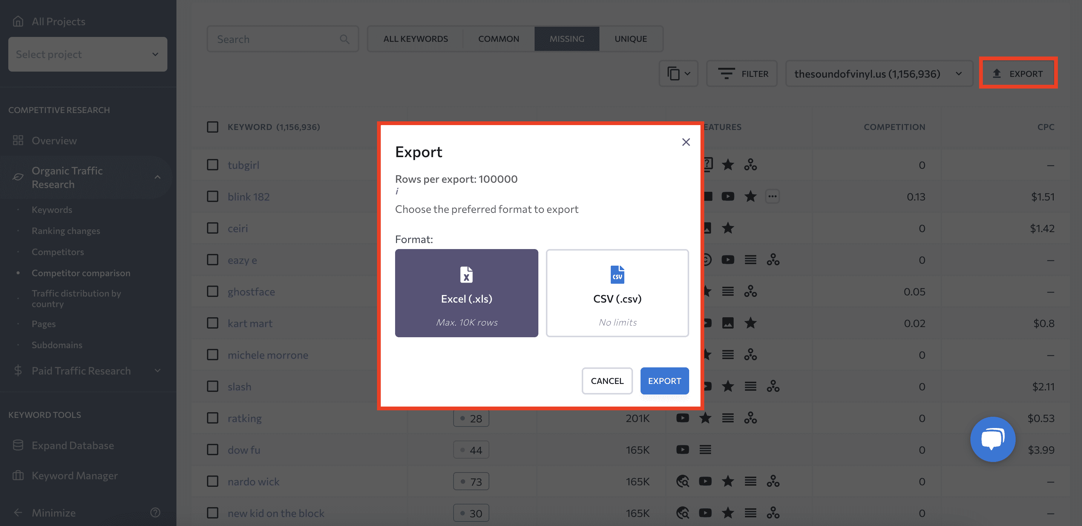The width and height of the screenshot is (1082, 526).
Task: Toggle the checkbox next to tubgirl keyword
Action: [x=212, y=165]
